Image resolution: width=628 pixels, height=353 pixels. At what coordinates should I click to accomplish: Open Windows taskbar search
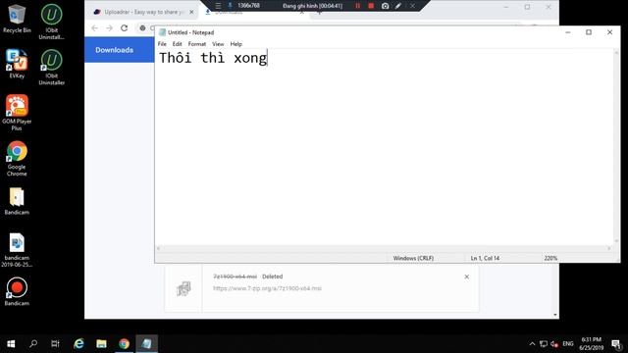[x=33, y=344]
